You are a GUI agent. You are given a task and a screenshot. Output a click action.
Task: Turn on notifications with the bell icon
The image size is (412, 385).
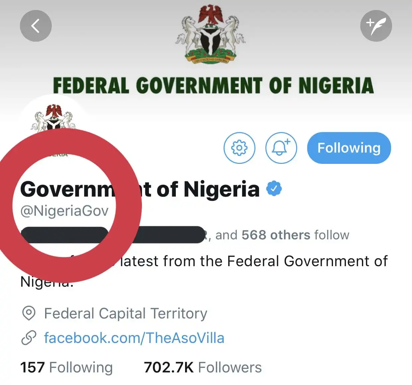tap(281, 148)
